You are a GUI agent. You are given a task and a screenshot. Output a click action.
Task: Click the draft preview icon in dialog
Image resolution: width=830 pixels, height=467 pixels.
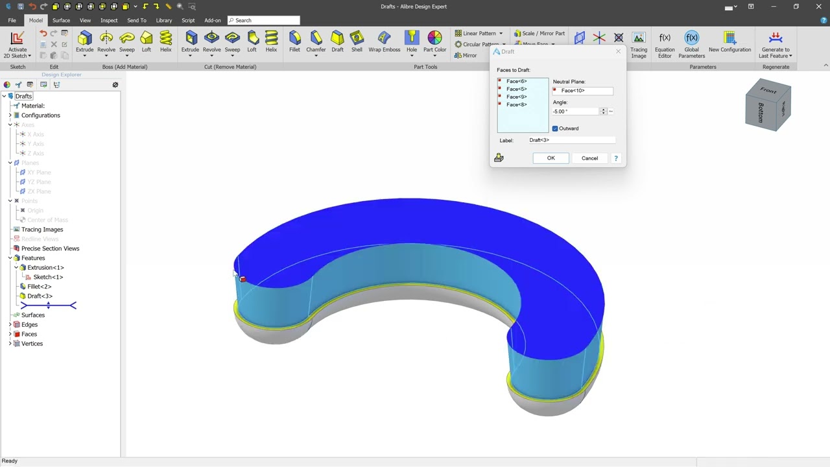coord(499,158)
